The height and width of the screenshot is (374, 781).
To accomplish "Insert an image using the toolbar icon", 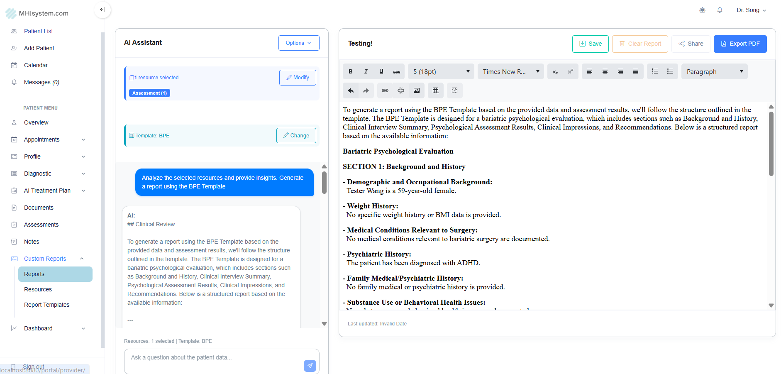I will click(x=417, y=90).
